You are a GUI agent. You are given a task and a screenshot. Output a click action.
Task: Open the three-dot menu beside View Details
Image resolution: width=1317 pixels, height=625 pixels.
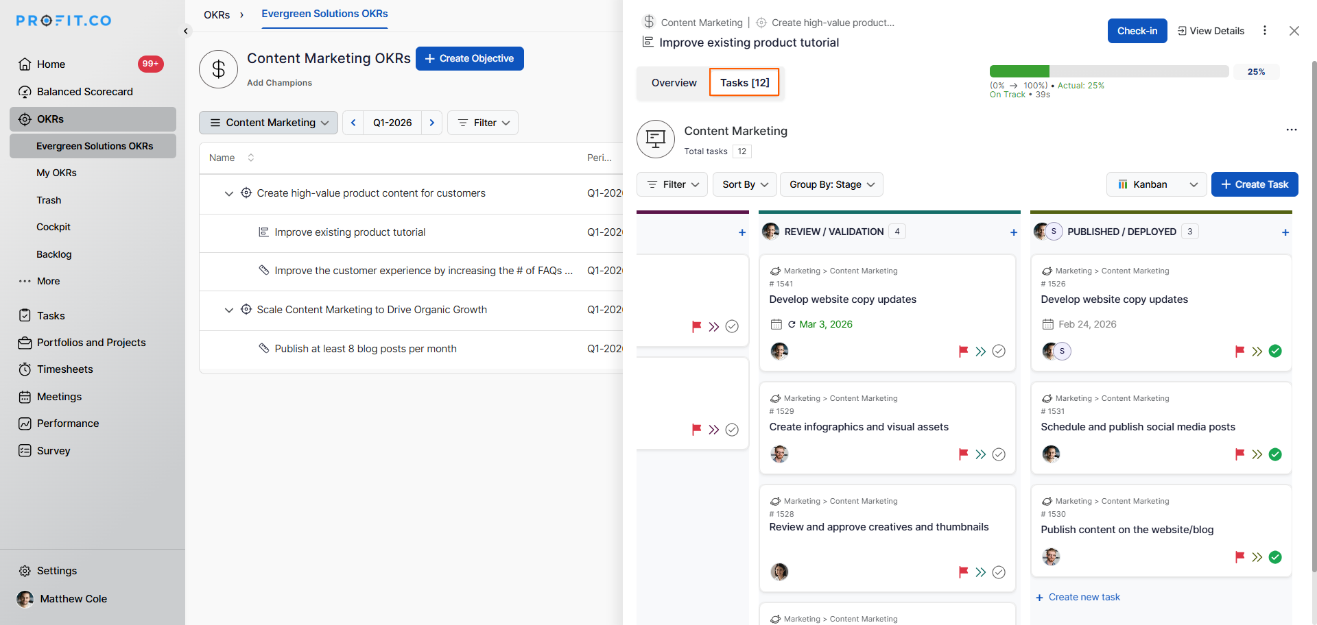1265,31
